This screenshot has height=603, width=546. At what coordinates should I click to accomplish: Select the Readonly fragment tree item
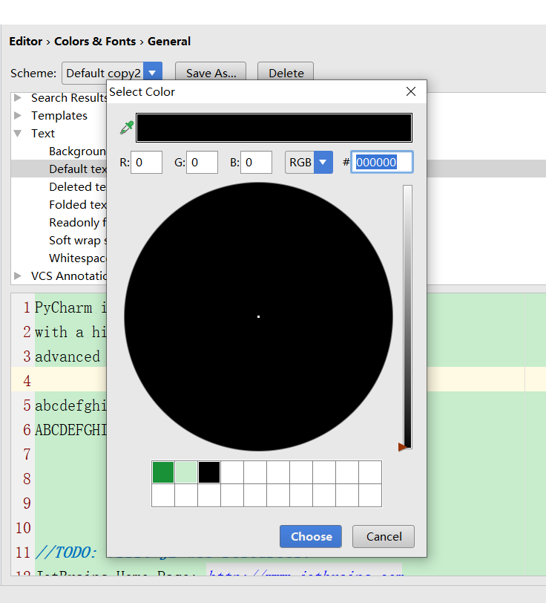[78, 222]
